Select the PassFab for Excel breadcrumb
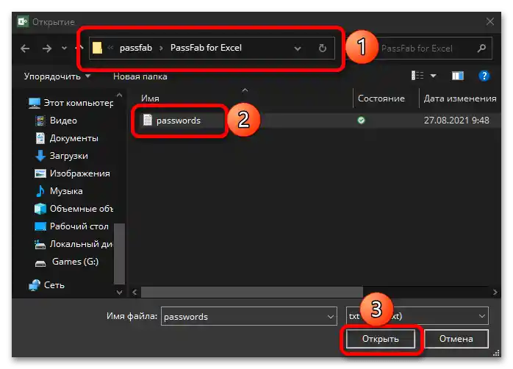Image resolution: width=513 pixels, height=369 pixels. pyautogui.click(x=206, y=48)
